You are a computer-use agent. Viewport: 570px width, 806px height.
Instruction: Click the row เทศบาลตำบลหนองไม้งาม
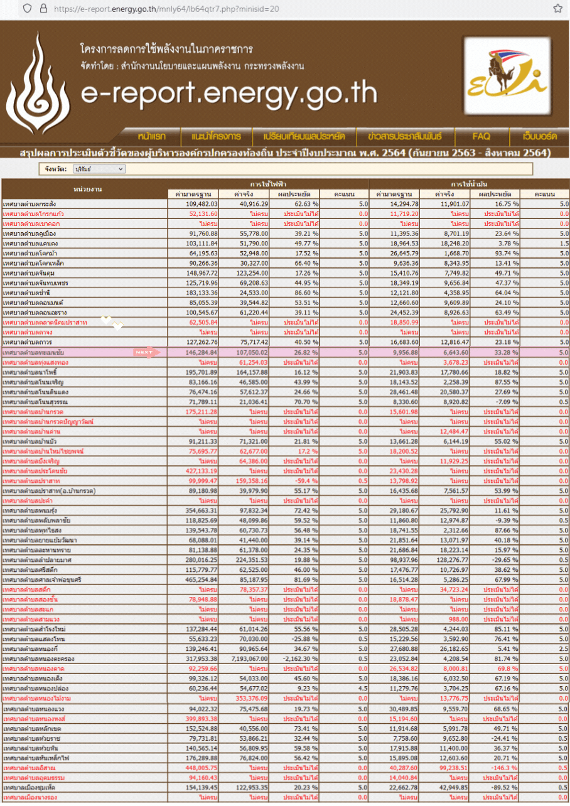click(x=285, y=699)
